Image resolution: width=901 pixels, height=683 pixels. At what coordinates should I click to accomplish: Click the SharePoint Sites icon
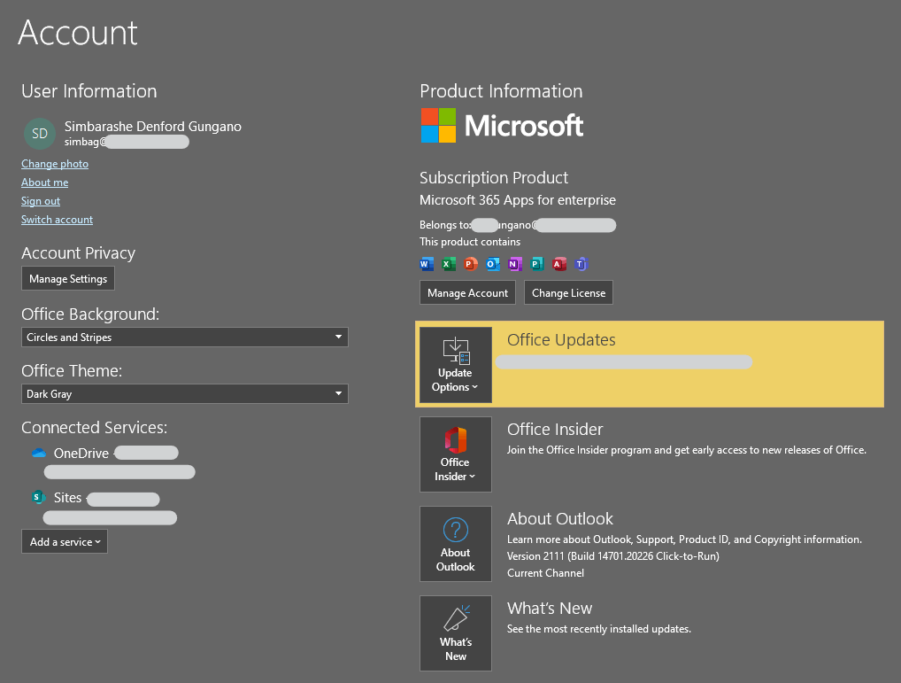(39, 497)
